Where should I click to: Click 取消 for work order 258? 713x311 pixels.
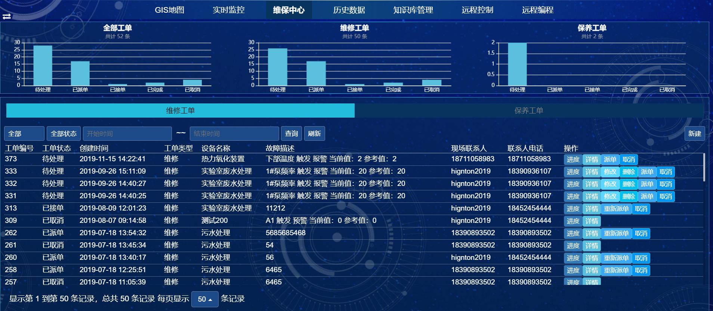tap(641, 270)
